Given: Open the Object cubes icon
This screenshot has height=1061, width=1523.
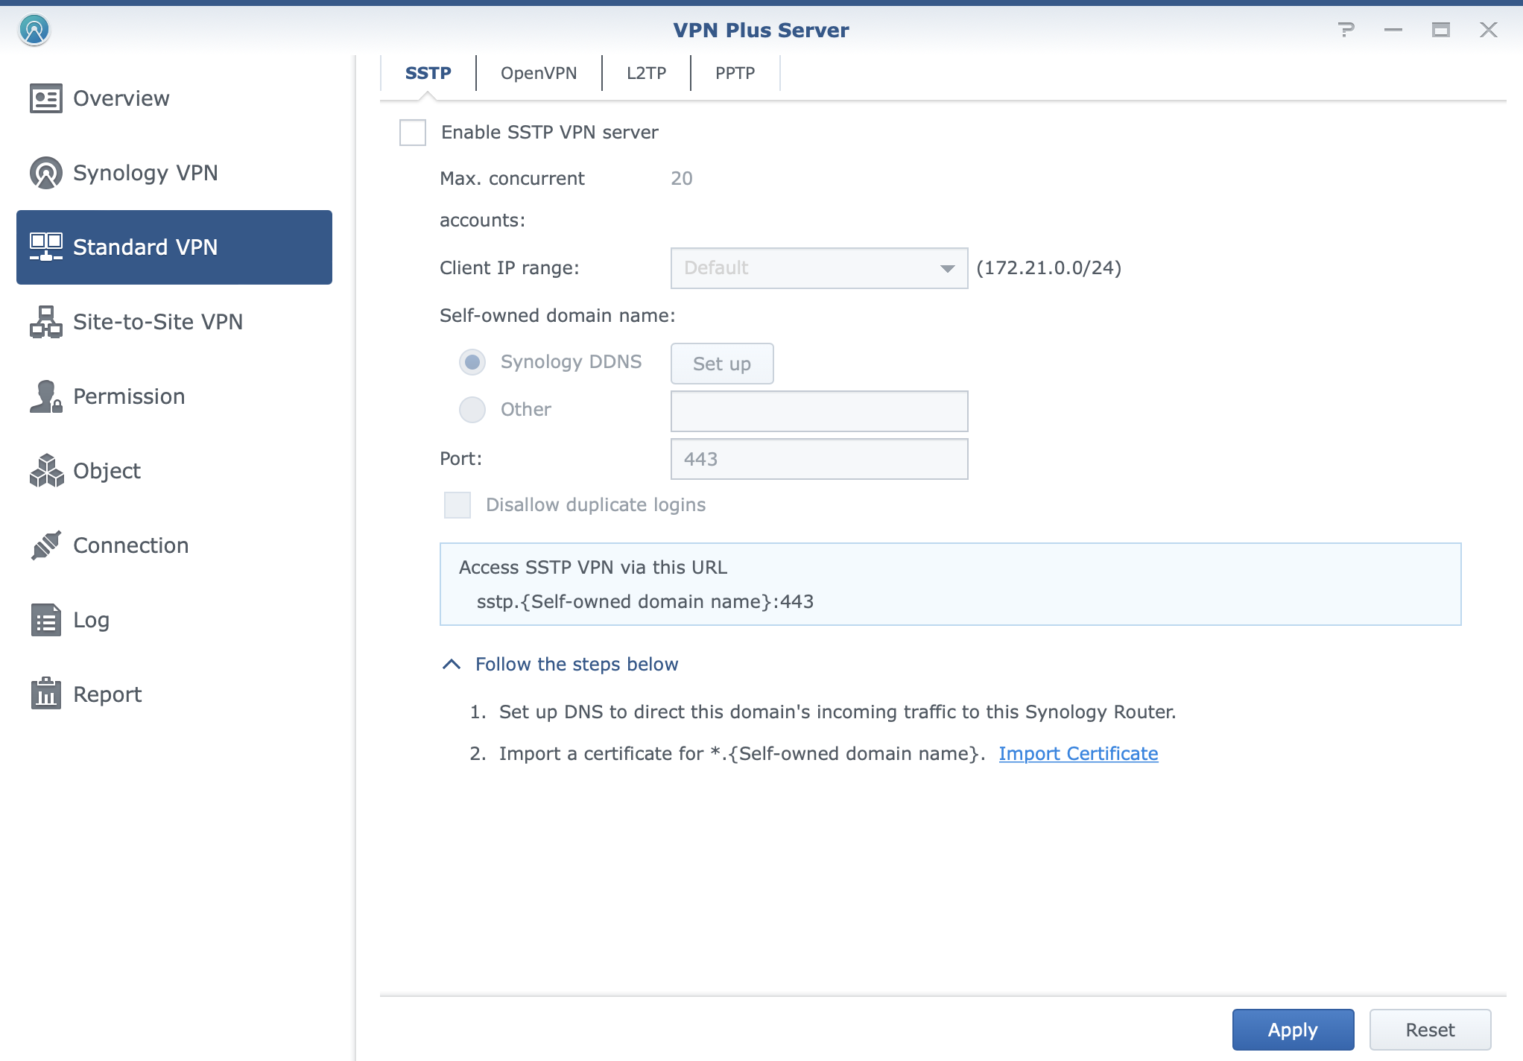Looking at the screenshot, I should tap(45, 471).
